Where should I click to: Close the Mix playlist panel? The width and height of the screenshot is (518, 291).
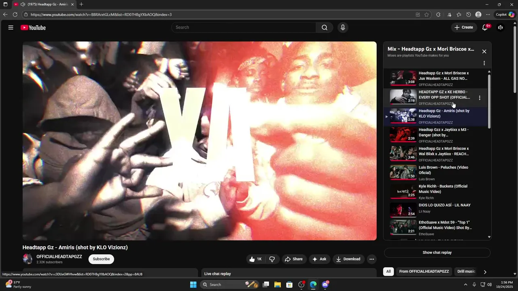click(484, 51)
